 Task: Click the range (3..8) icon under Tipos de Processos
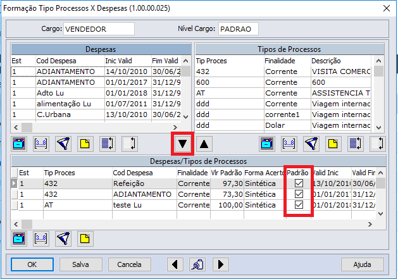coord(289,144)
